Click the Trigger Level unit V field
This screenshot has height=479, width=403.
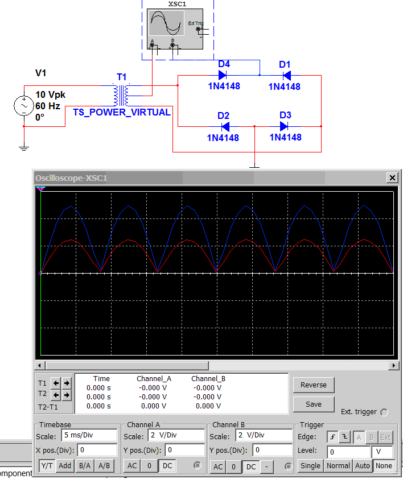tap(382, 452)
